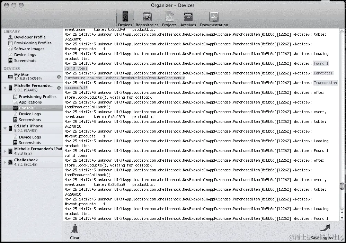Screen dimensions: 346x243
Task: Open the Documentation toolbar tab
Action: 214,19
